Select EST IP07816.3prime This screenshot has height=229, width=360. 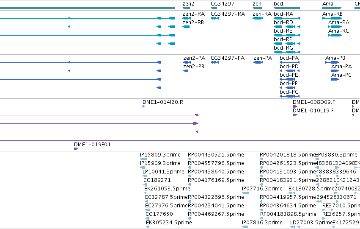(x=262, y=223)
